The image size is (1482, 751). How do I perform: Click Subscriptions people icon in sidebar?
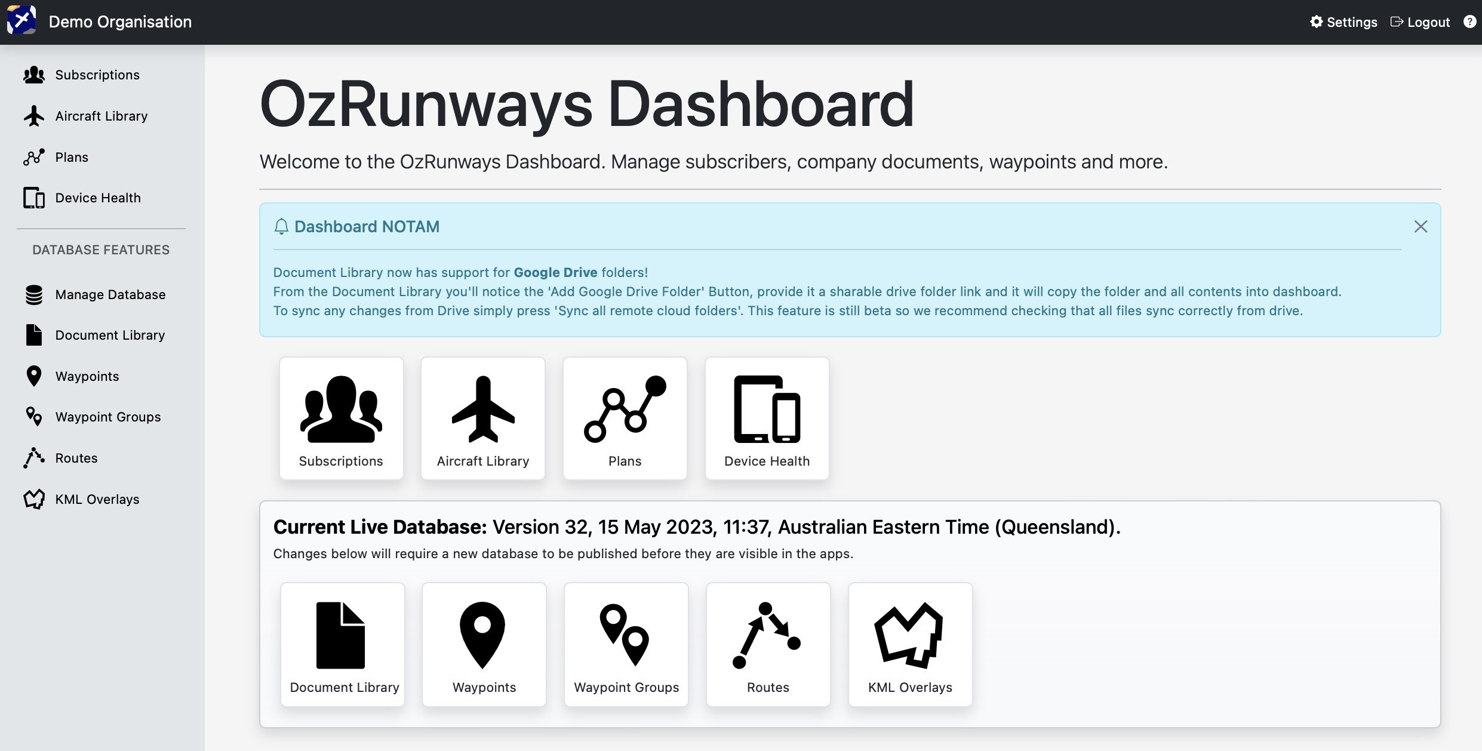34,75
